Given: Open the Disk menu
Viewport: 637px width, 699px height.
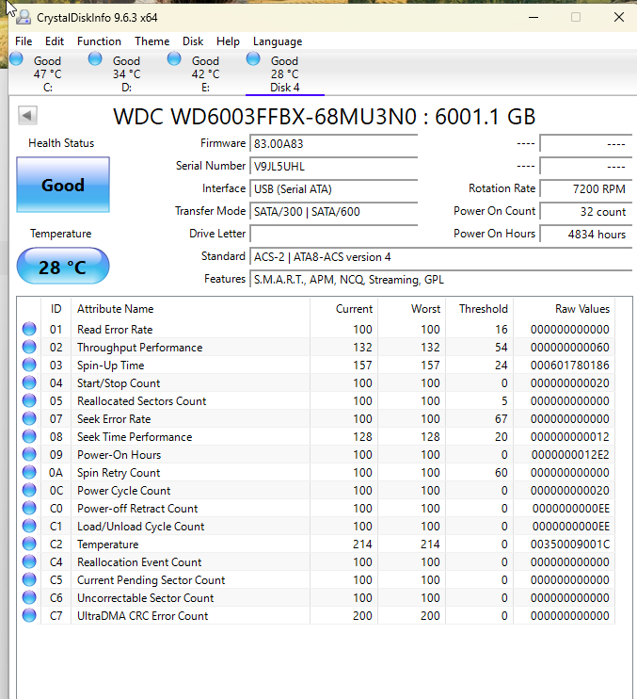Looking at the screenshot, I should (193, 41).
